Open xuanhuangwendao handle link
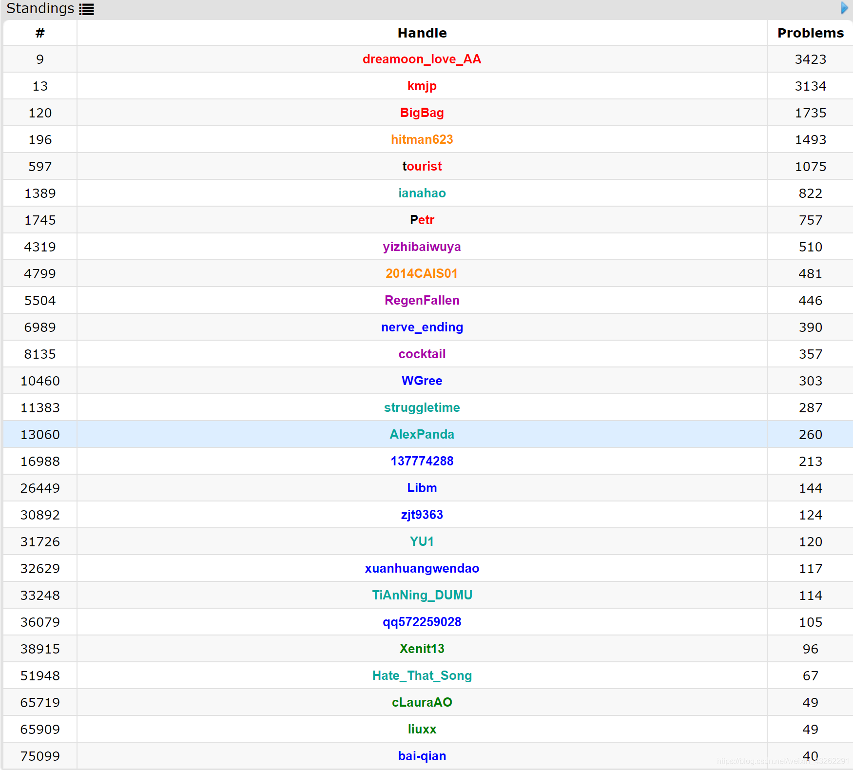This screenshot has width=853, height=770. tap(422, 569)
